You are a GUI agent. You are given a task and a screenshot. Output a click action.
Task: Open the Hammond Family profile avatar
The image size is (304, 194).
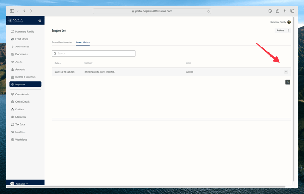[x=289, y=22]
